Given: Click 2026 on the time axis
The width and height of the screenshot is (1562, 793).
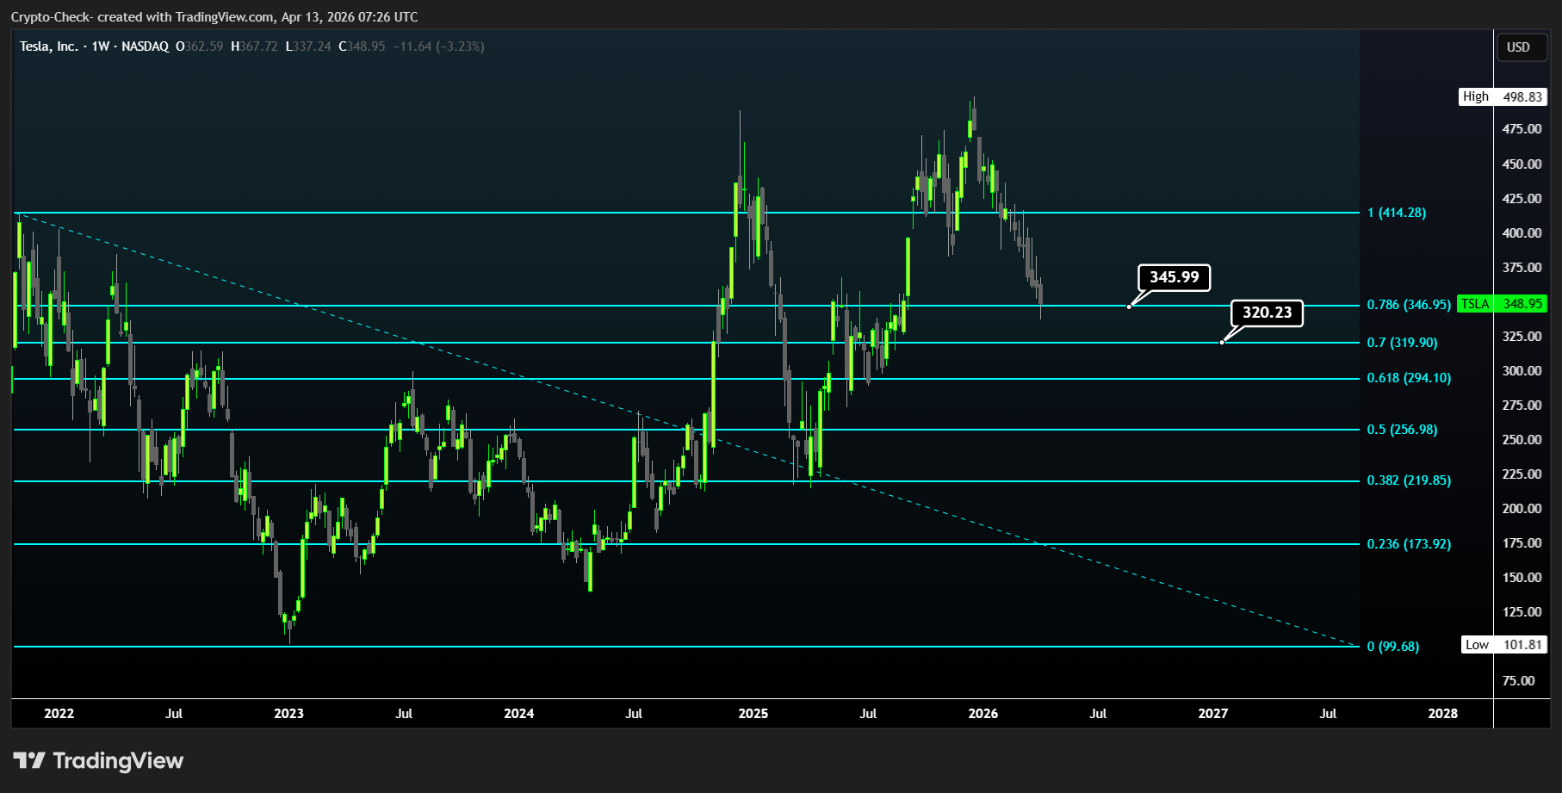Looking at the screenshot, I should click(983, 714).
